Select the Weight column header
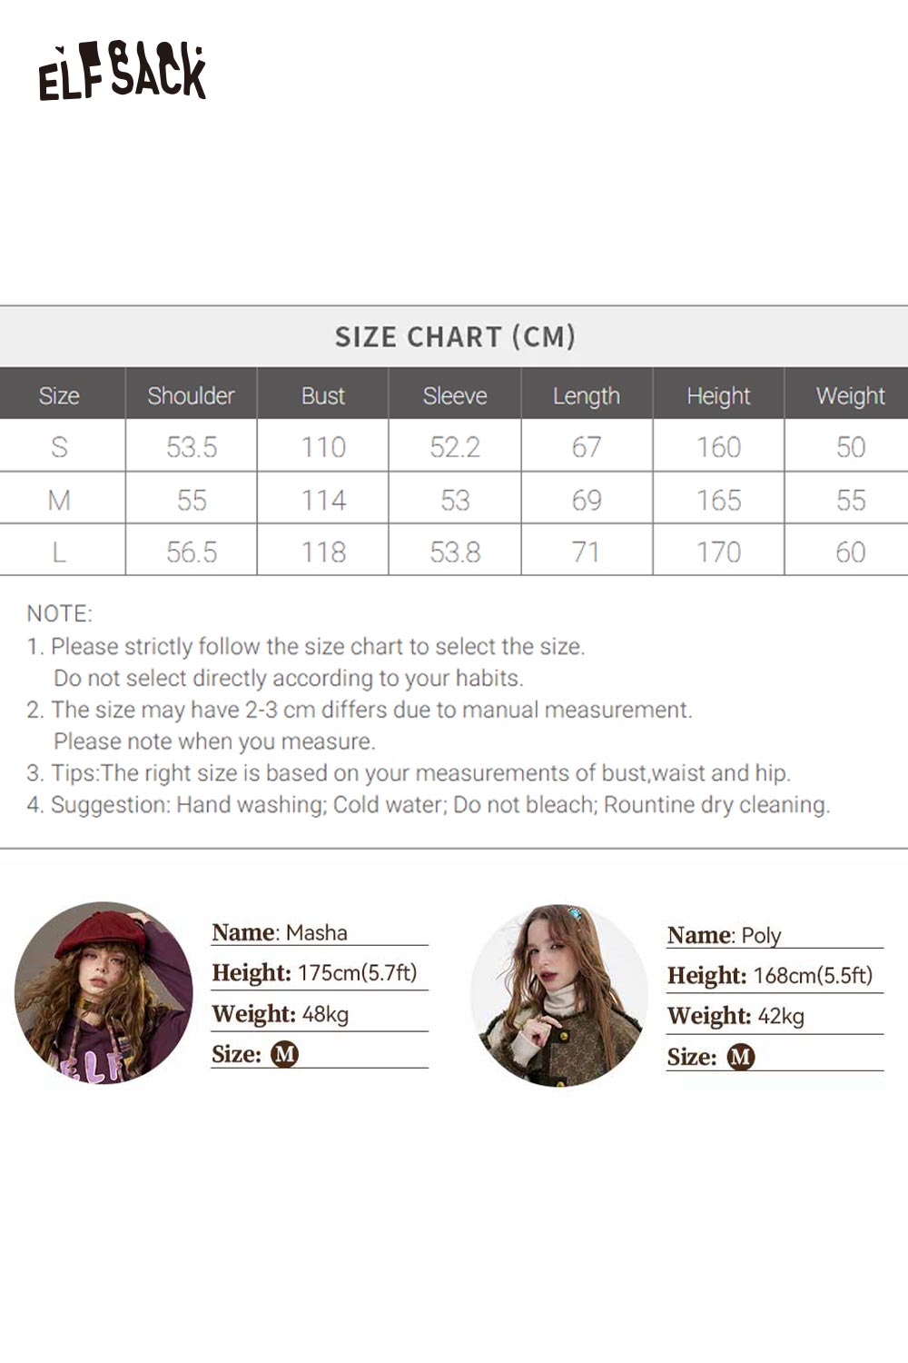 850,396
